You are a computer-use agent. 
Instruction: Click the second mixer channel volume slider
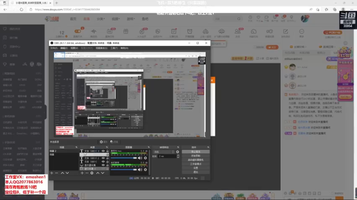point(124,170)
